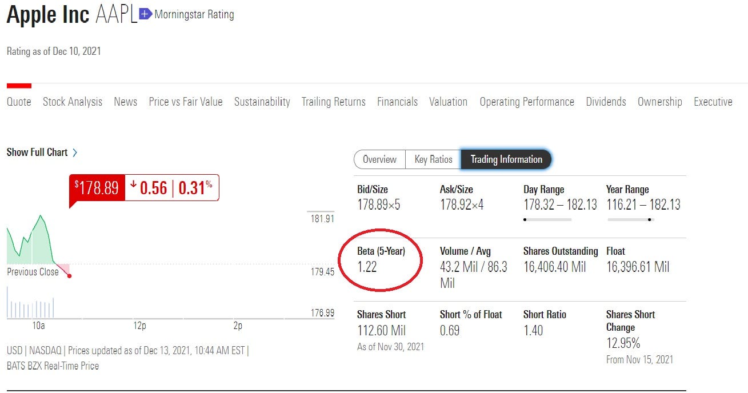Open the Executive tab
This screenshot has width=748, height=393.
tap(713, 102)
